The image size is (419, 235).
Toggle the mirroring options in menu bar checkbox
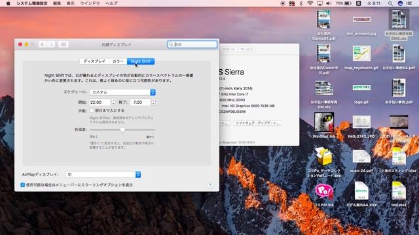(23, 185)
